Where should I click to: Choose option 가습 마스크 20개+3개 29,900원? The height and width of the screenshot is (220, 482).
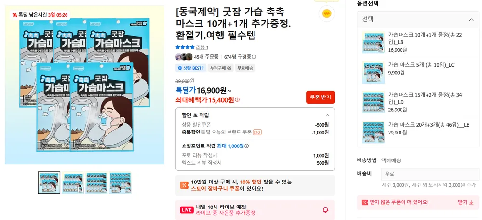click(x=418, y=133)
